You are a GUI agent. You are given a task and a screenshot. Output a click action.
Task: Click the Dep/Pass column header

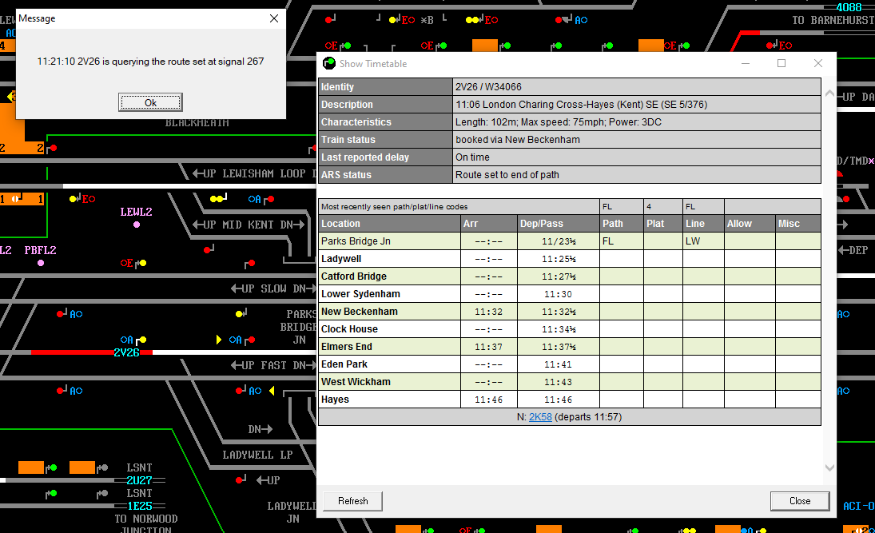[559, 224]
